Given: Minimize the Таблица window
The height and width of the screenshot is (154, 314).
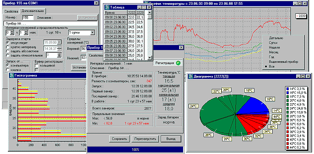Looking at the screenshot, I should click(x=140, y=7).
